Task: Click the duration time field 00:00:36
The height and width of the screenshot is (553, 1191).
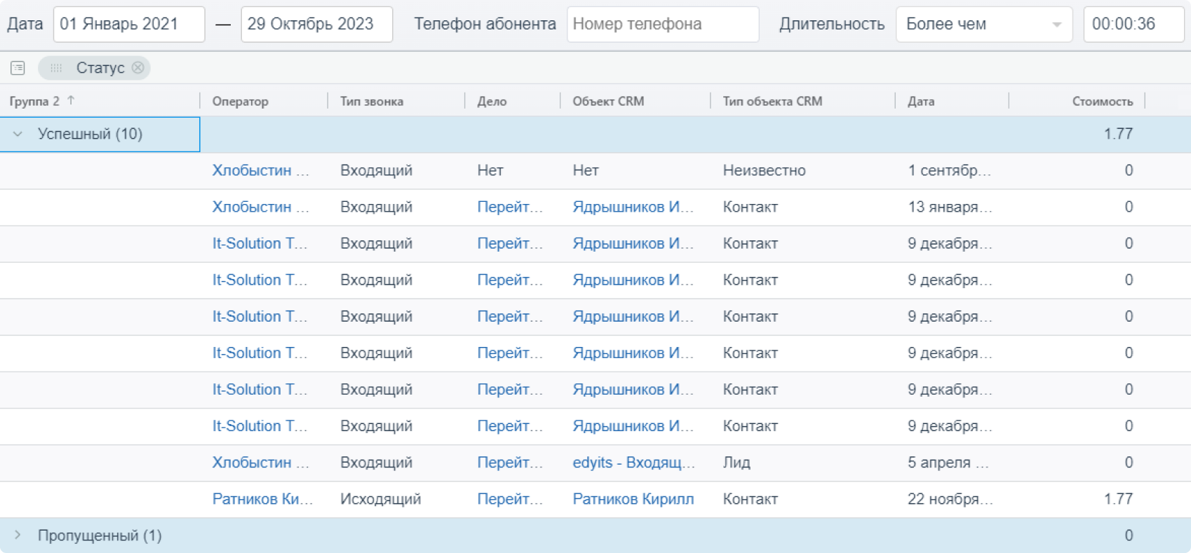Action: pyautogui.click(x=1133, y=25)
